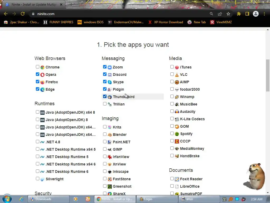
Task: Click the Winamp icon
Action: pyautogui.click(x=177, y=97)
